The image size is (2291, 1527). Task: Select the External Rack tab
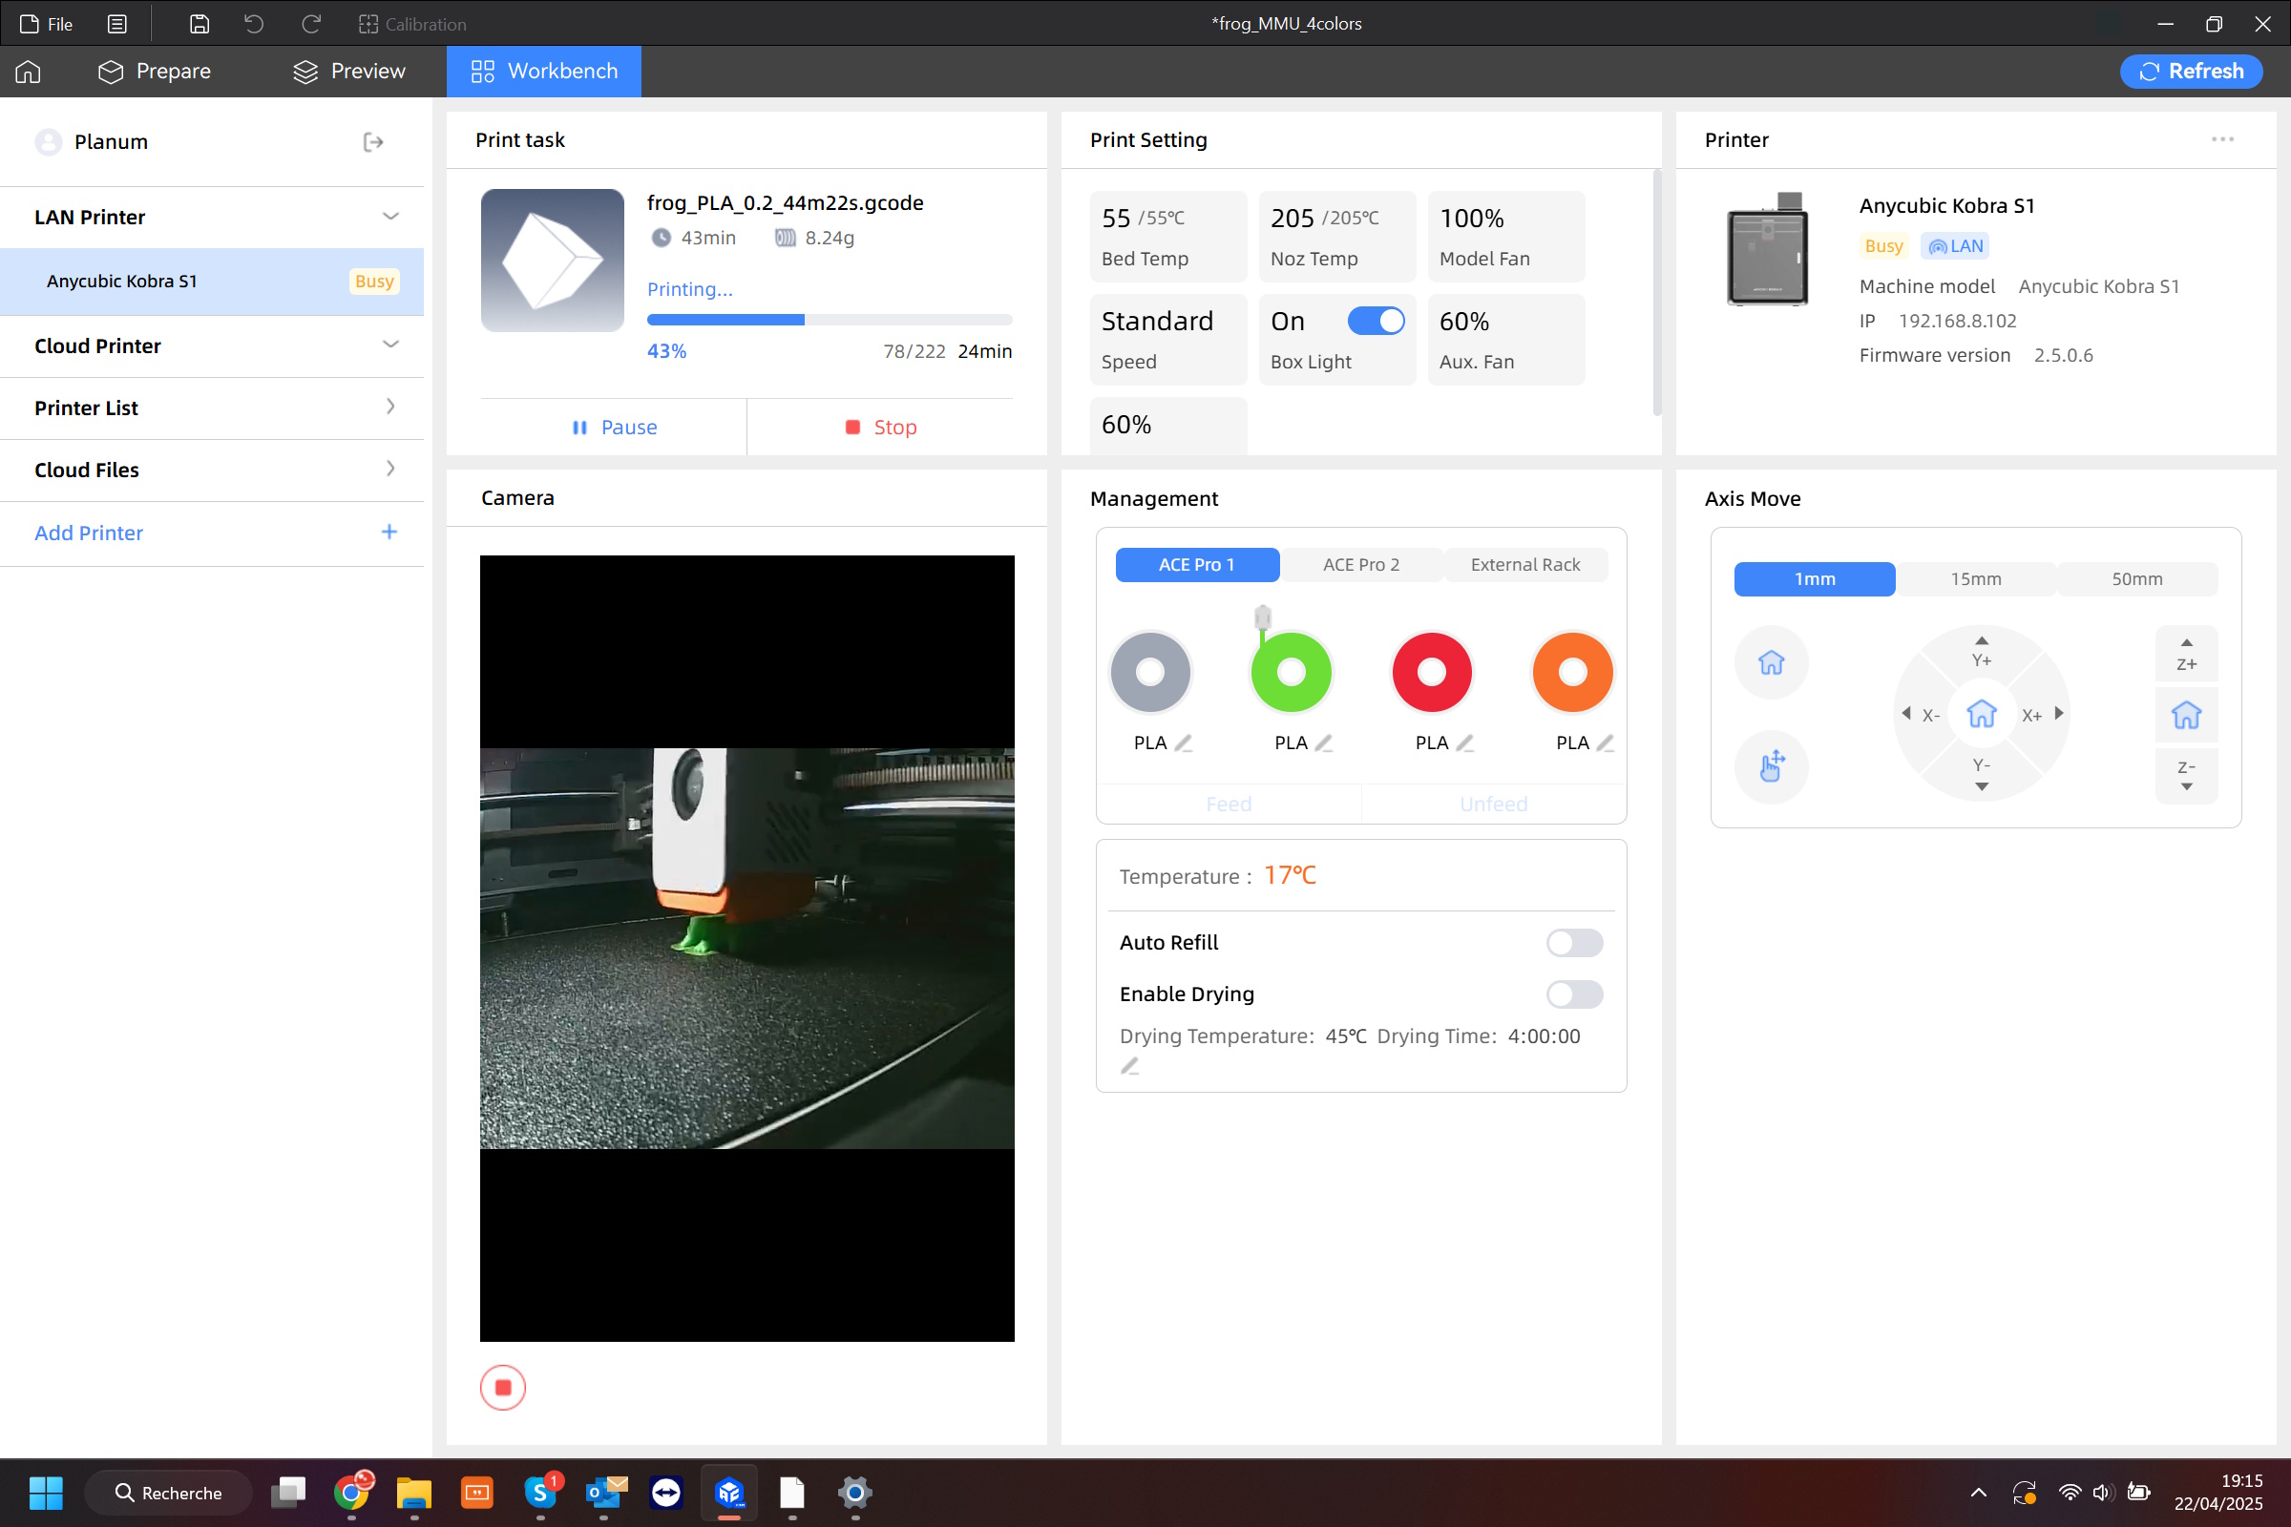(1525, 565)
